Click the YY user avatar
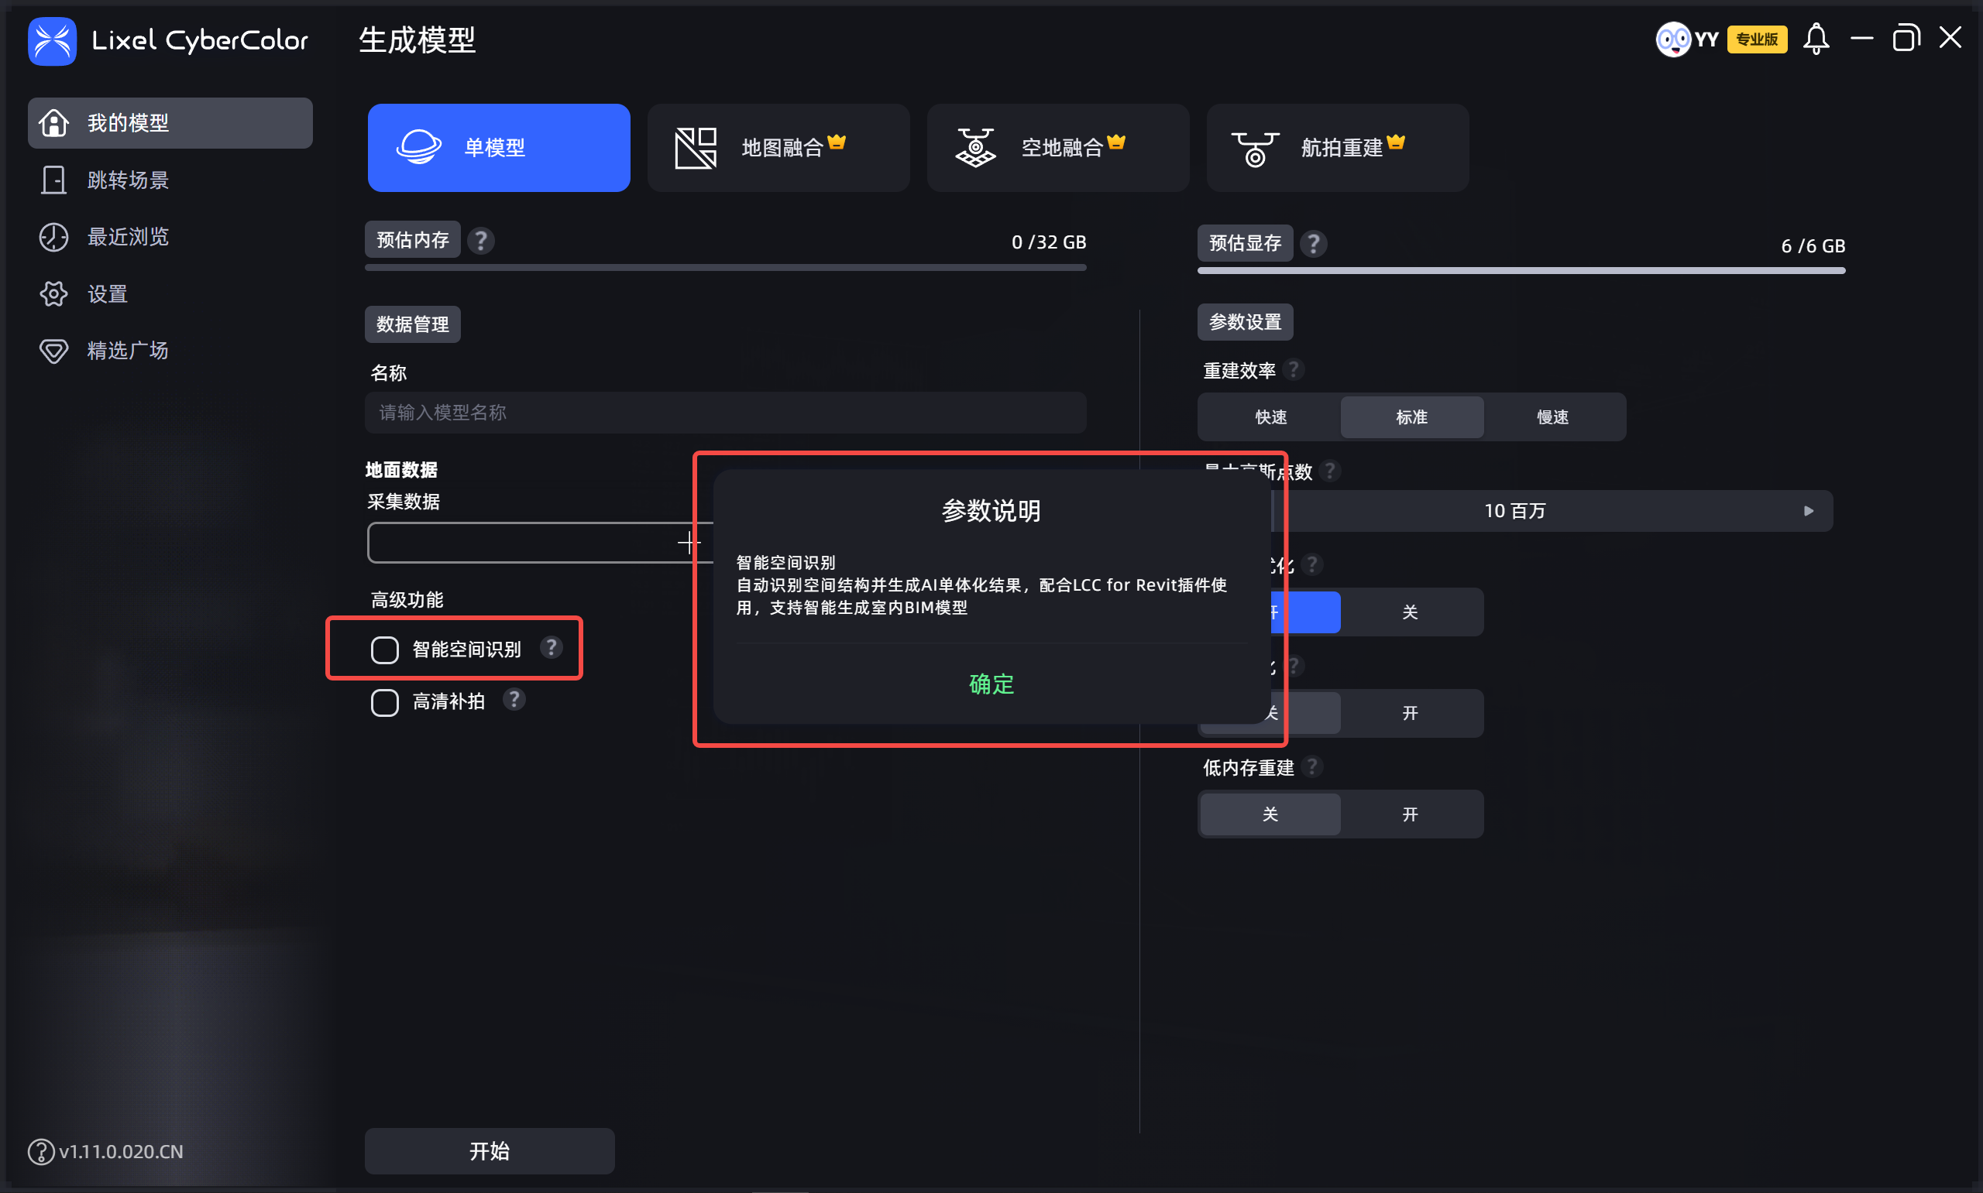The height and width of the screenshot is (1193, 1983). pyautogui.click(x=1673, y=39)
